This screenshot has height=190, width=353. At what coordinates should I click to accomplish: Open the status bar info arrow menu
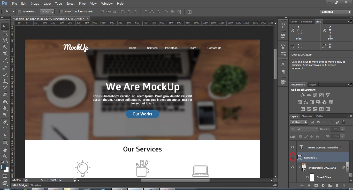tap(75, 180)
